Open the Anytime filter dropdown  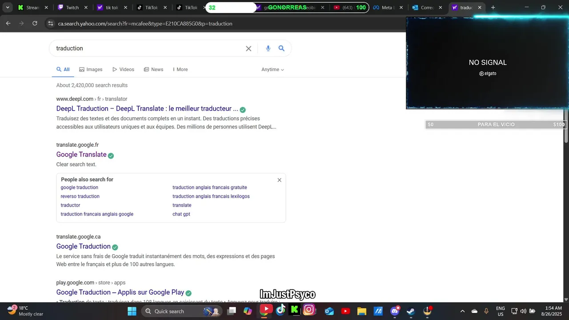[272, 69]
